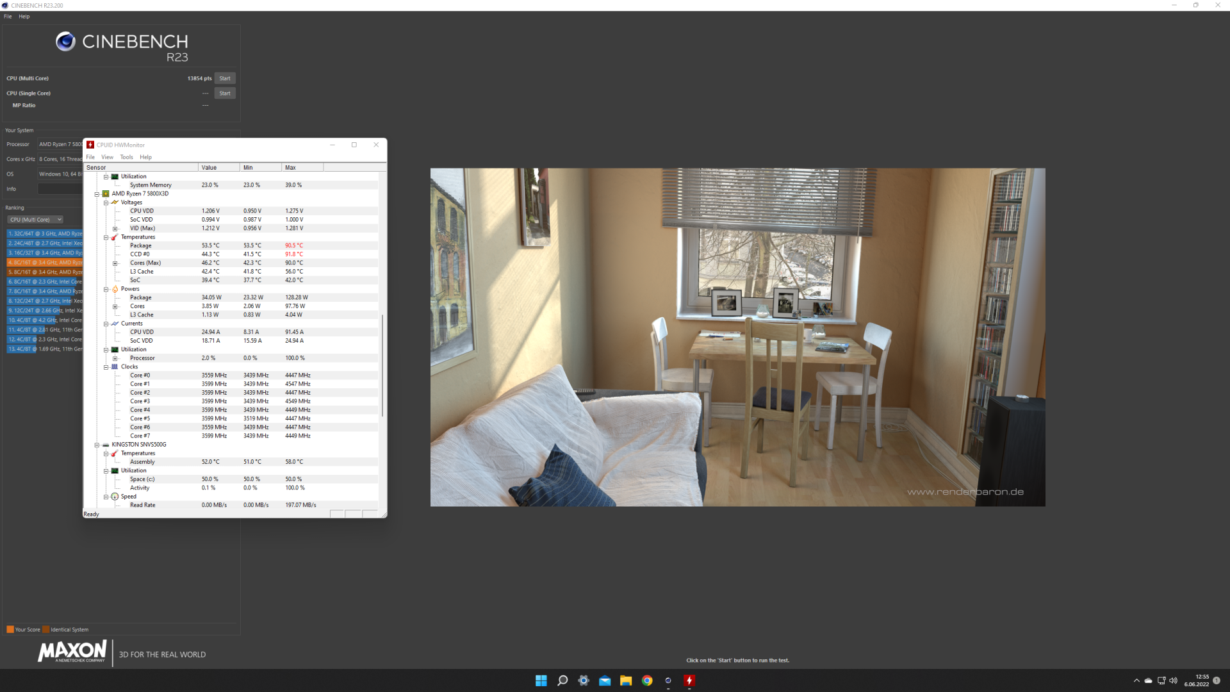Click the Min column header

(261, 168)
